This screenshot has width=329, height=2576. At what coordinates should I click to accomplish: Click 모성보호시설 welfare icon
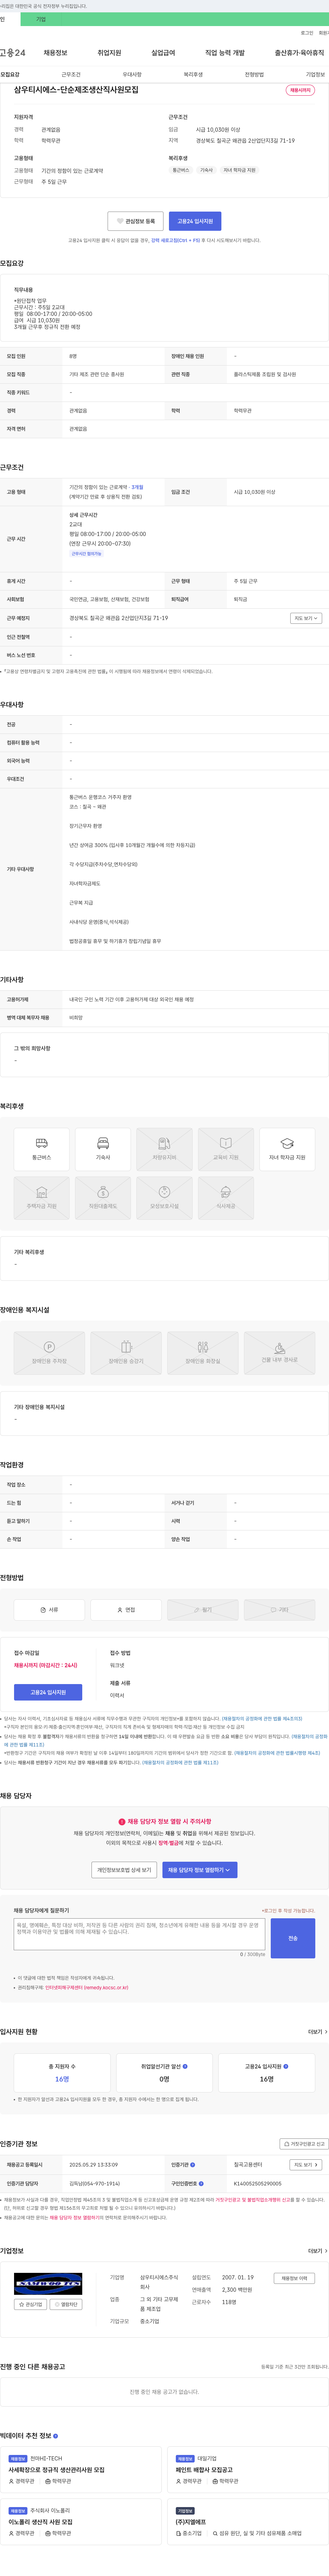click(164, 1198)
